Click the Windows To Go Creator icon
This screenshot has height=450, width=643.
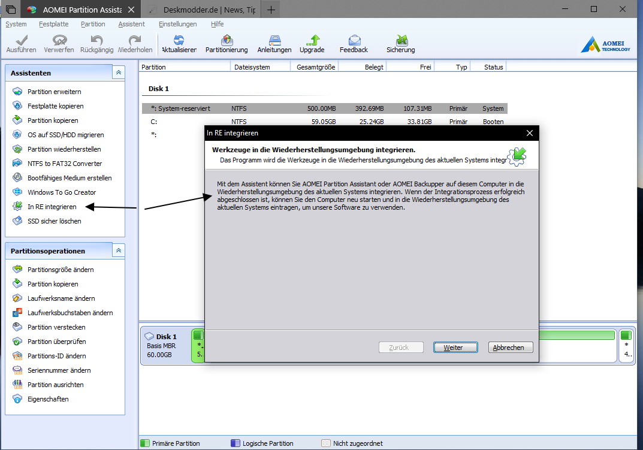point(17,192)
